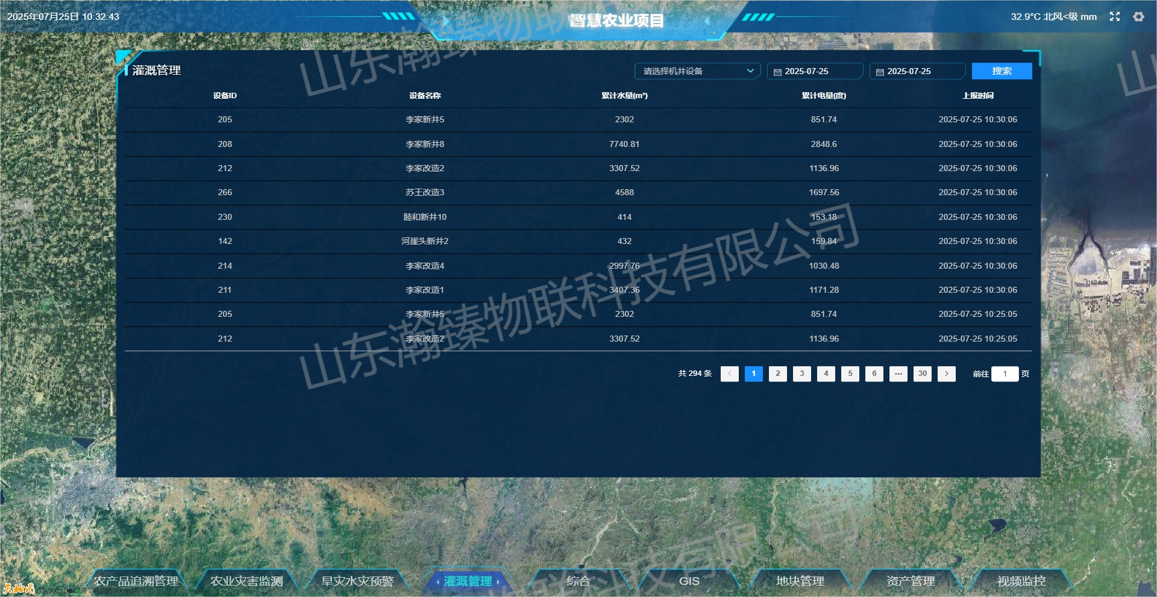
Task: Click the go-to page number input
Action: click(1005, 374)
